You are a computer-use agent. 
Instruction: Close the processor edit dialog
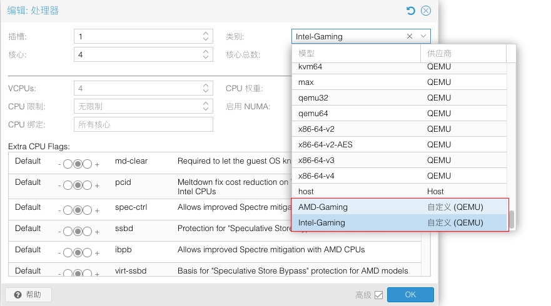coord(426,11)
